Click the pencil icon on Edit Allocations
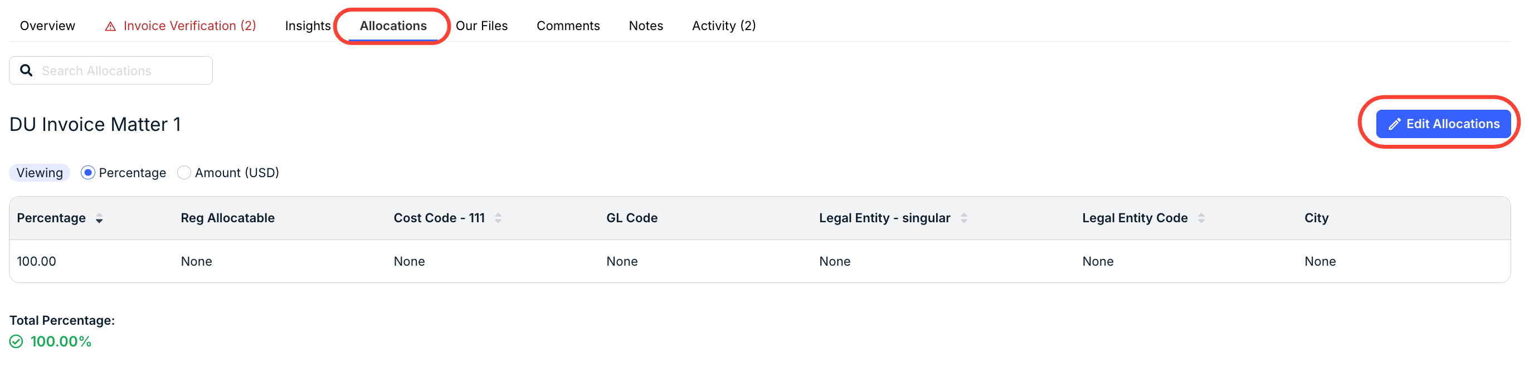 [x=1394, y=124]
